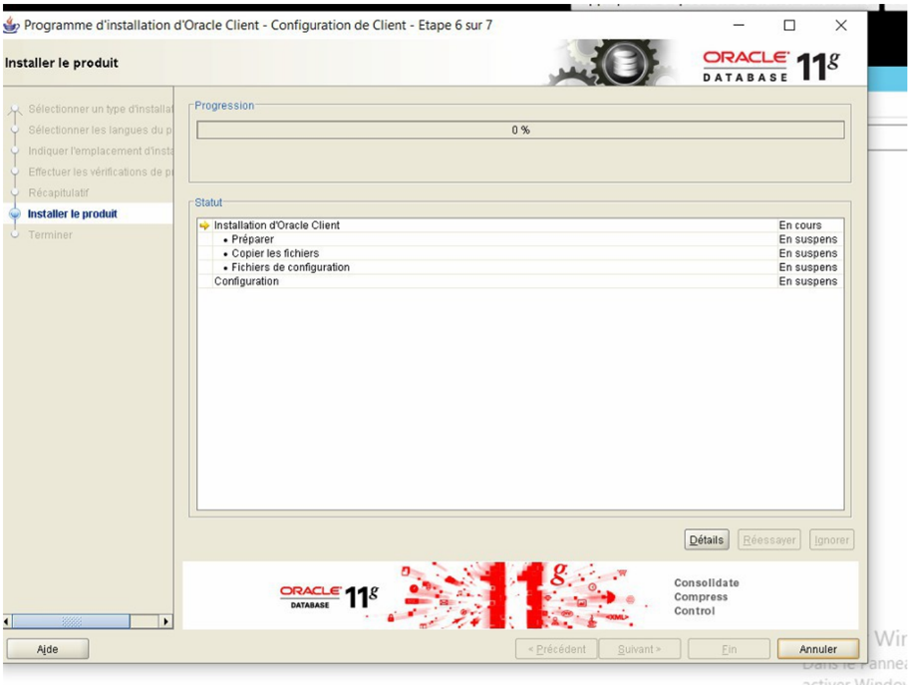Image resolution: width=909 pixels, height=685 pixels.
Task: Click the Compress banner text
Action: click(701, 597)
